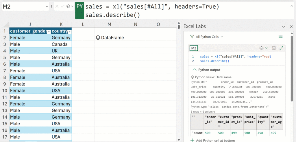Collapse the Python output section

coord(195,70)
